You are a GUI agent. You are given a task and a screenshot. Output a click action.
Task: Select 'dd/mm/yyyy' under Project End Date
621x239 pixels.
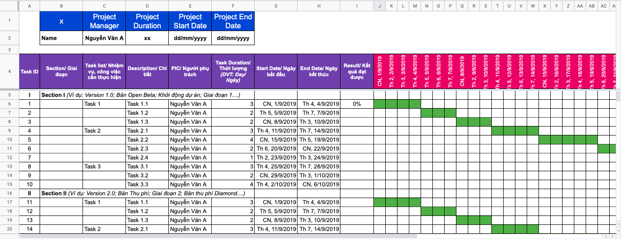(x=233, y=39)
